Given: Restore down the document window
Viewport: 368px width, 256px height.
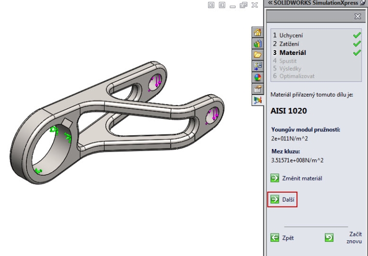Looking at the screenshot, I should 243,5.
